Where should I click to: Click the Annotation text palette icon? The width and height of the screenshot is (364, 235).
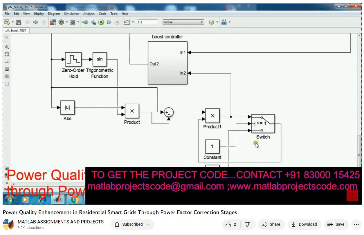pos(7,69)
